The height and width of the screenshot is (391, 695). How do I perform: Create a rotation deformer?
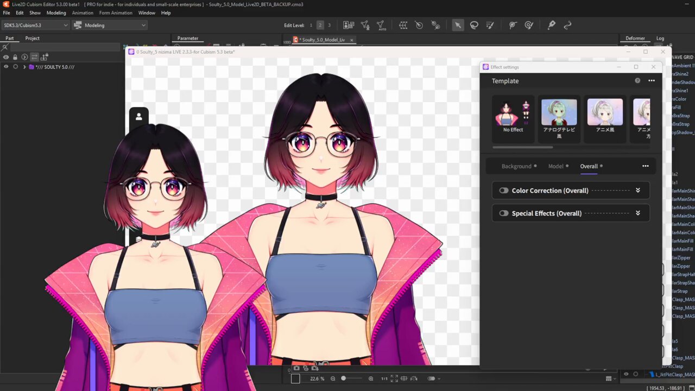click(419, 25)
